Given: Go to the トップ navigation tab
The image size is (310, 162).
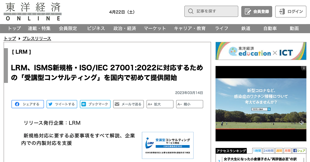Looking at the screenshot, I should 14,29.
